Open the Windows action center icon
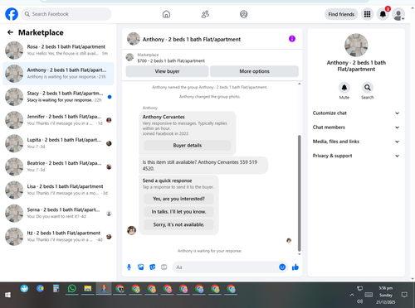The height and width of the screenshot is (308, 415). [x=404, y=295]
